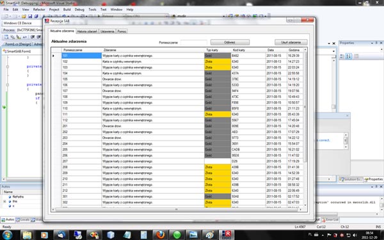Click the row selector arrow for row 101
Viewport: 384px width, 240px height.
(54, 56)
